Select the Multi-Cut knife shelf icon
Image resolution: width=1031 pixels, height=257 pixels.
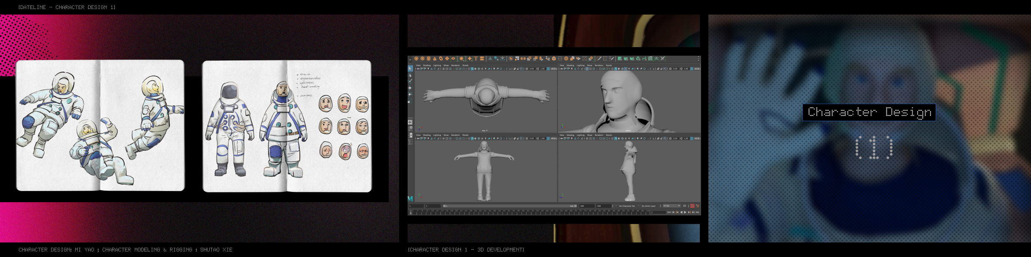(x=599, y=58)
